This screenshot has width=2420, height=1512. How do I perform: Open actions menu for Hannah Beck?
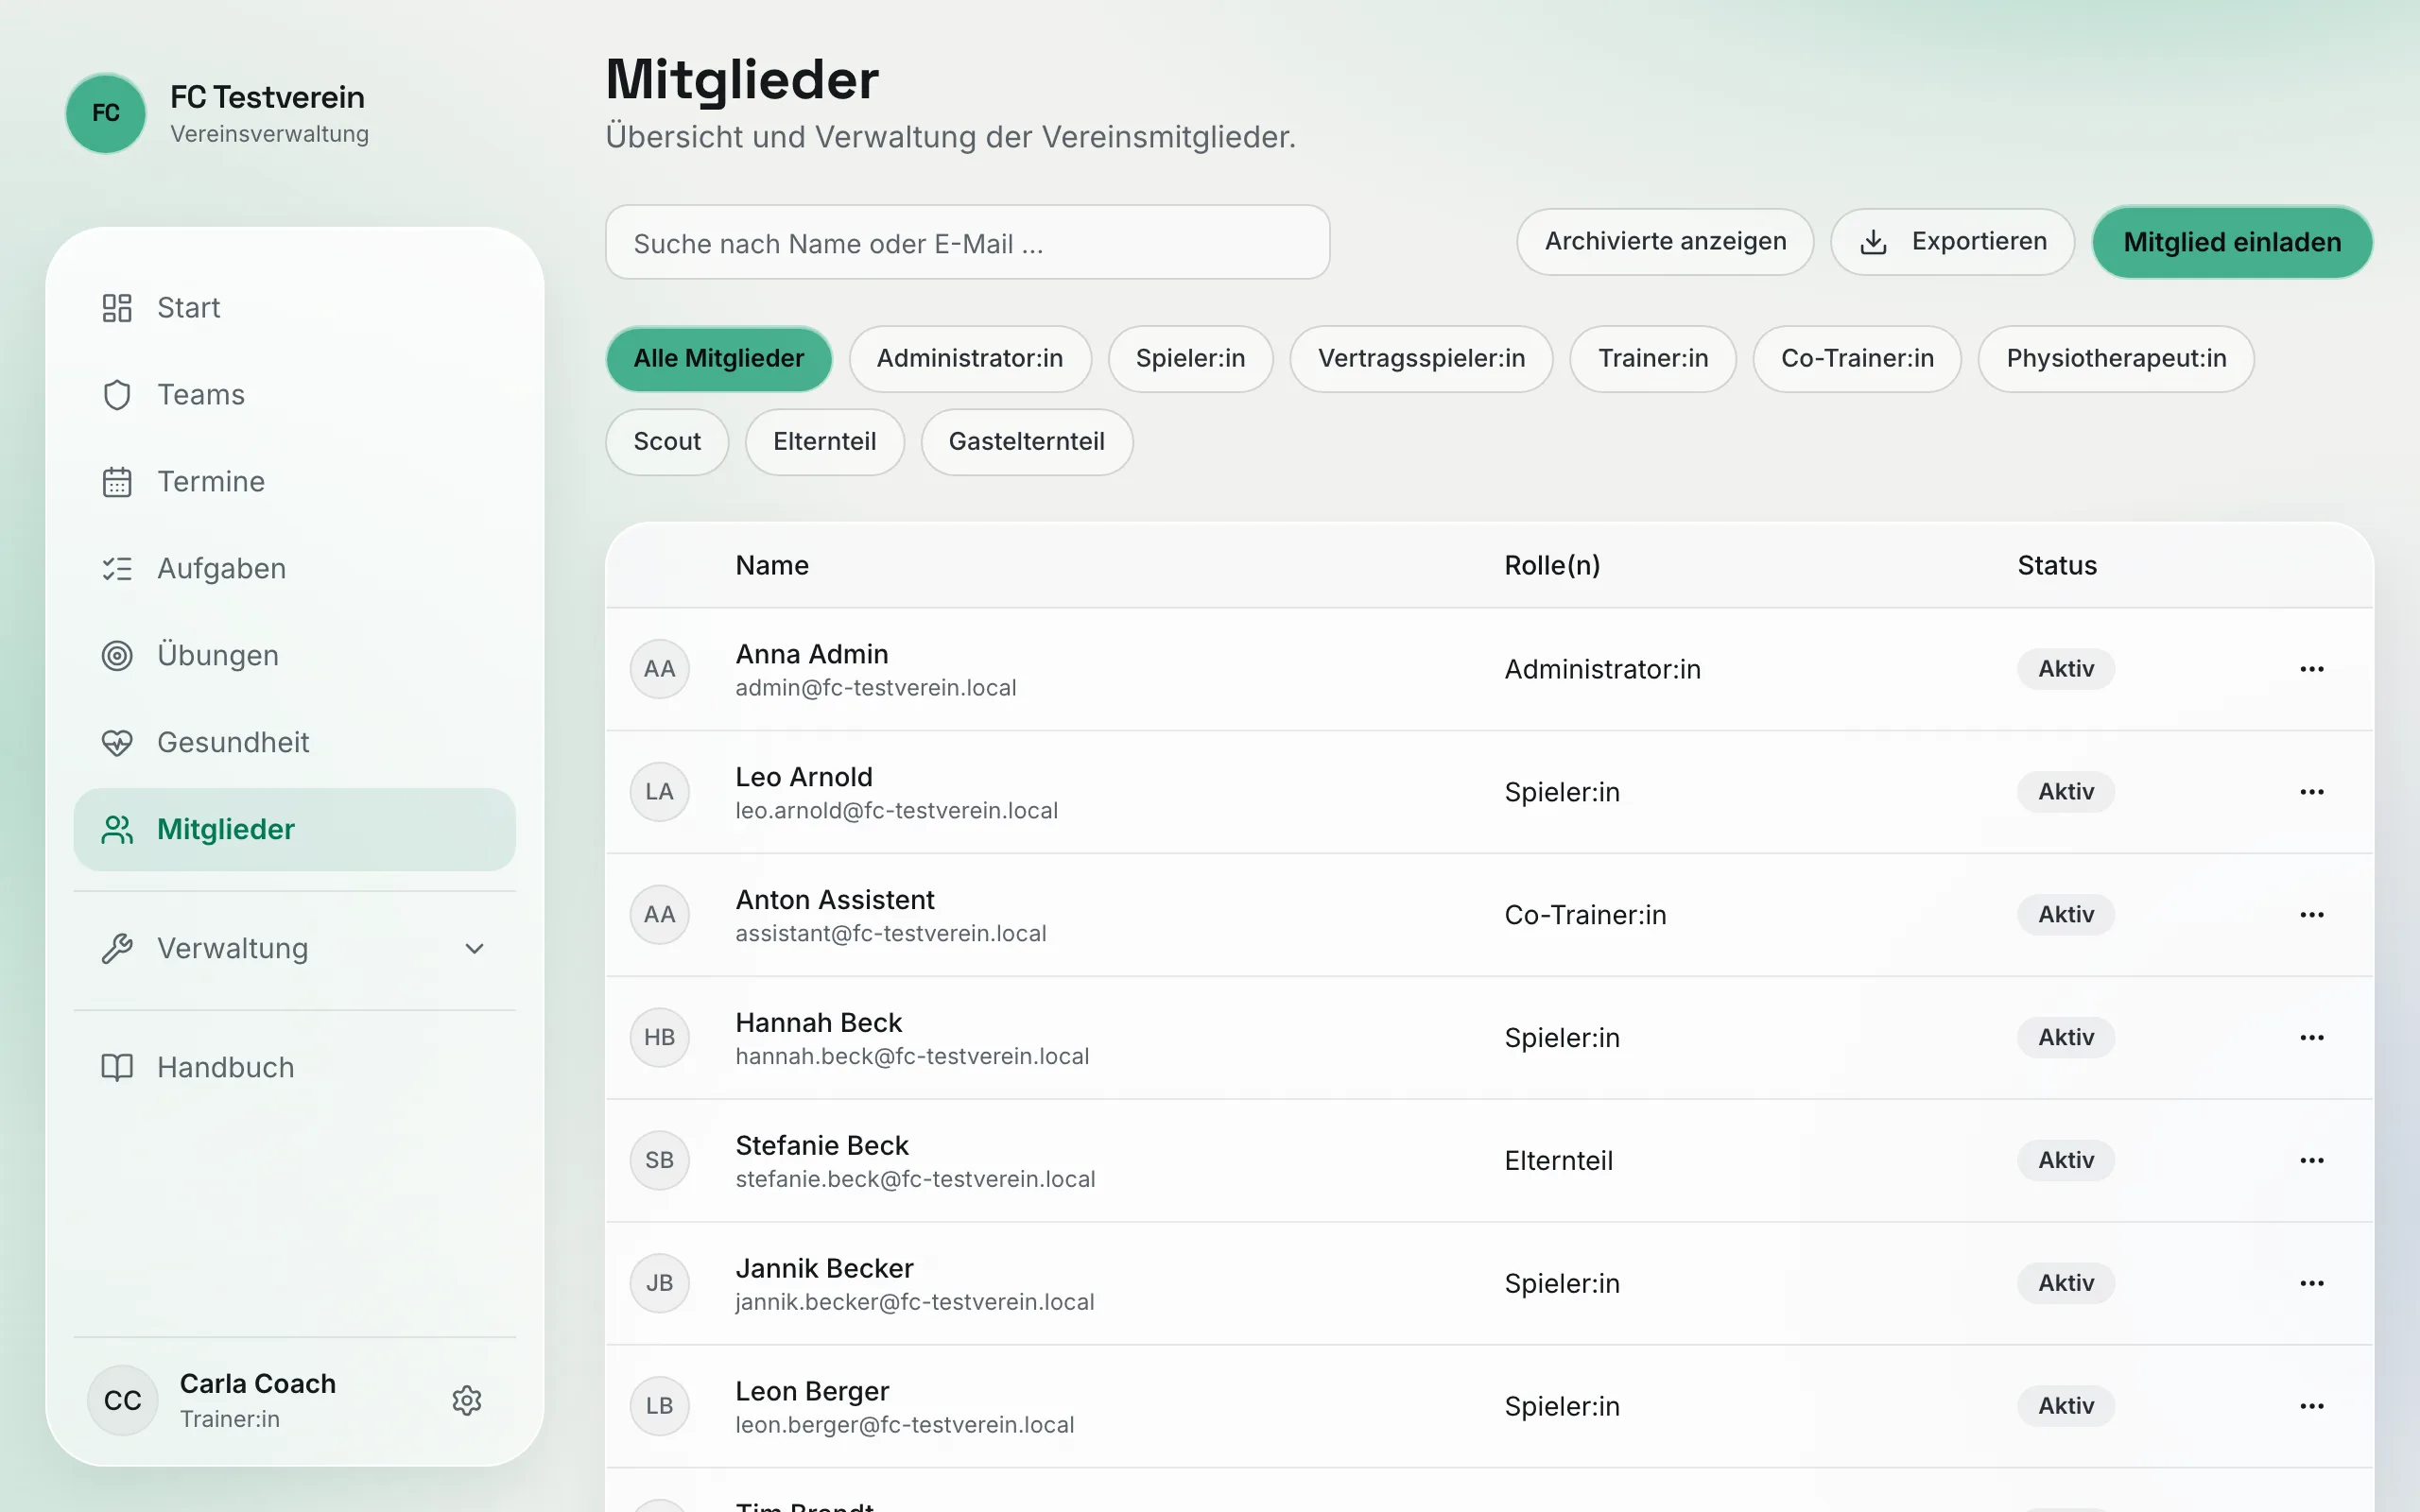pos(2312,1038)
